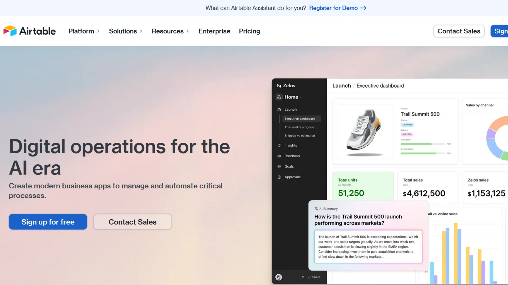Viewport: 508px width, 285px height.
Task: Select the Insights lightbulb icon
Action: [279, 145]
